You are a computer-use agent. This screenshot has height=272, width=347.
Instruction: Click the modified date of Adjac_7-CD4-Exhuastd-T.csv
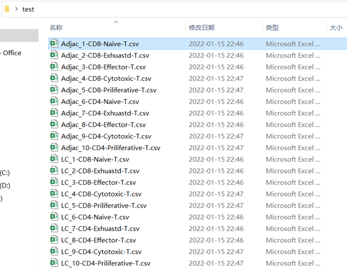[x=216, y=113]
